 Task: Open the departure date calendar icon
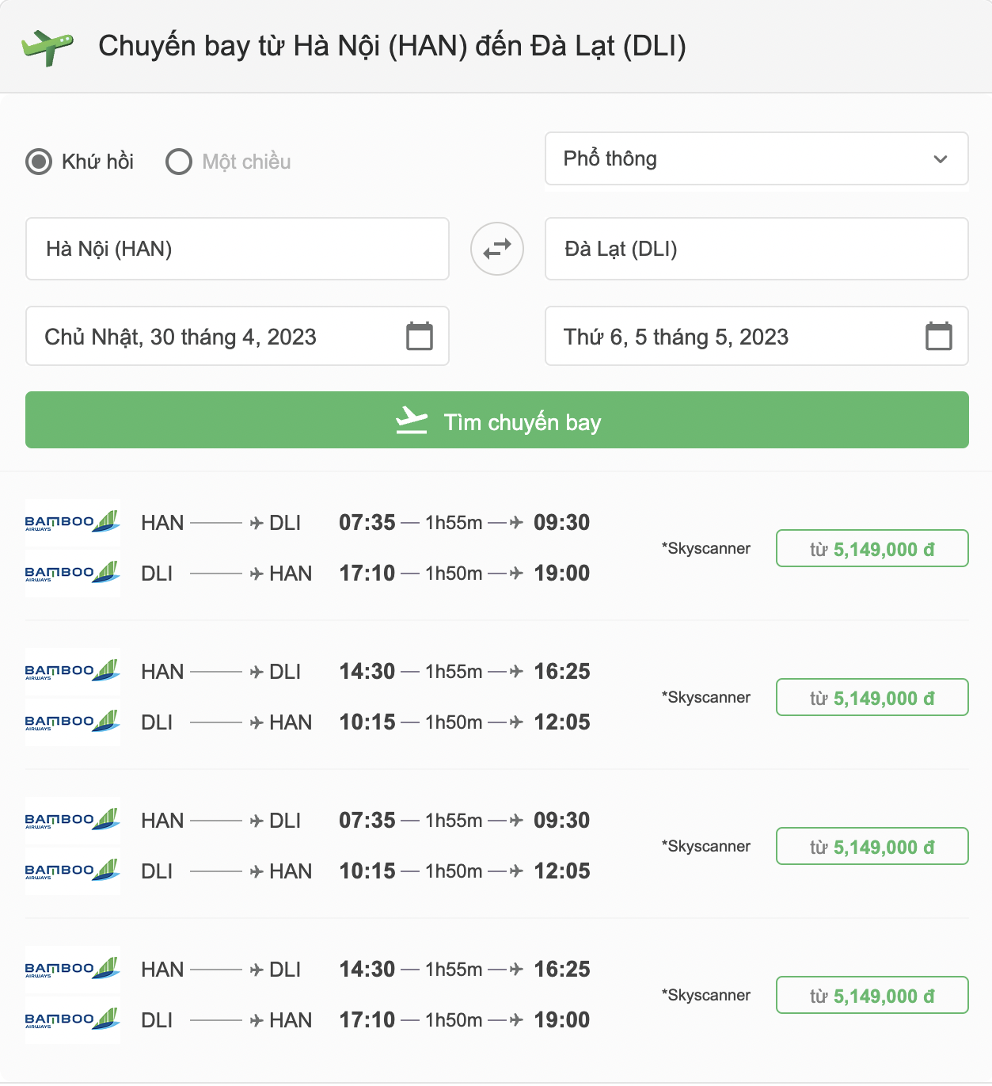[x=420, y=336]
